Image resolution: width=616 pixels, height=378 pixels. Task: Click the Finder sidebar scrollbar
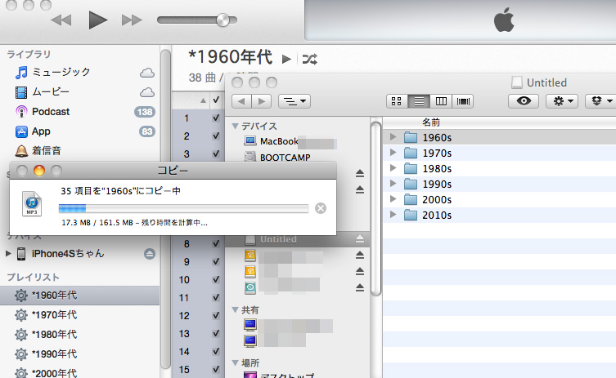pyautogui.click(x=375, y=209)
